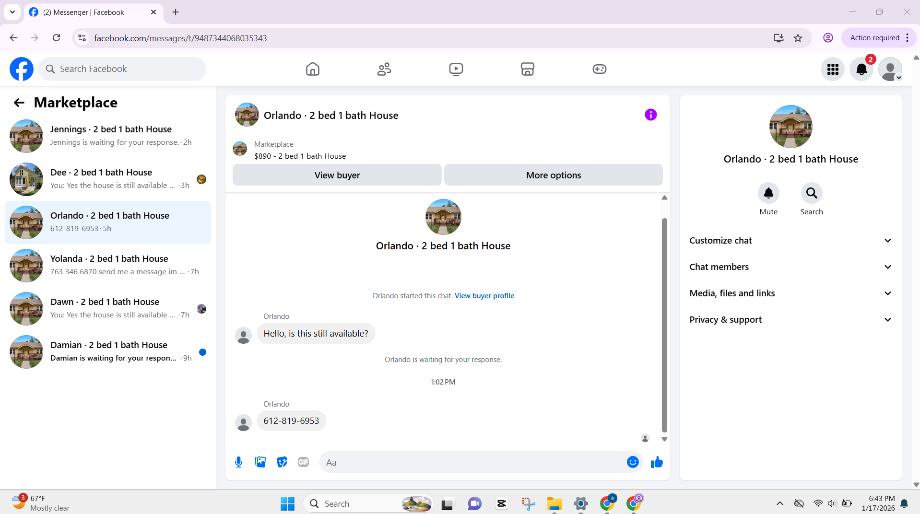Open Jennings 2 bed 1 bath conversation
The width and height of the screenshot is (920, 514).
pos(108,136)
